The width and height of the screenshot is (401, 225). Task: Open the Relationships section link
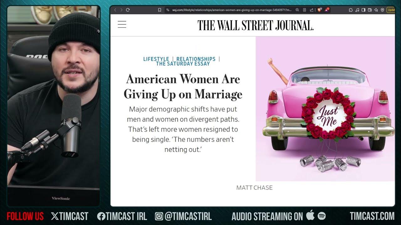[x=196, y=59]
